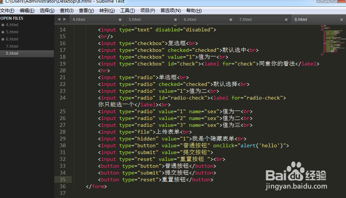Click line number 35 in gutter

coord(63,179)
